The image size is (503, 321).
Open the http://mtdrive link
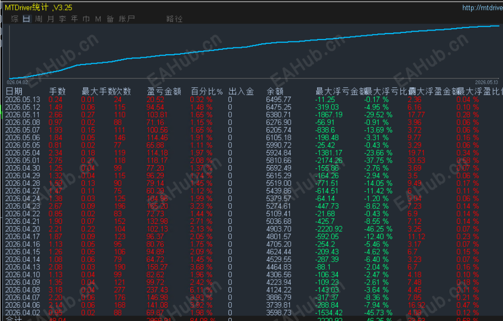point(482,8)
